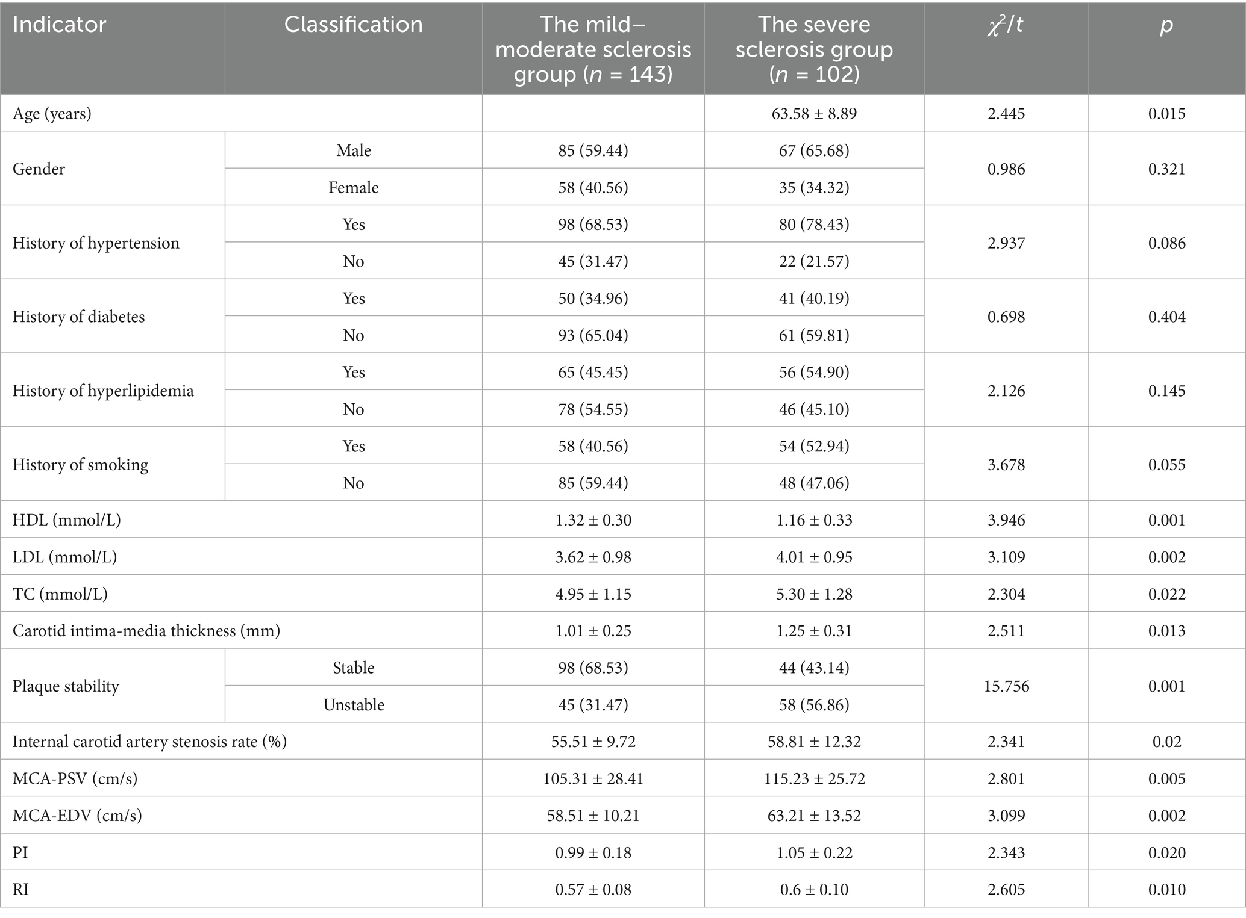
Task: Click the 63.58 ± 8.89 age value
Action: [814, 113]
